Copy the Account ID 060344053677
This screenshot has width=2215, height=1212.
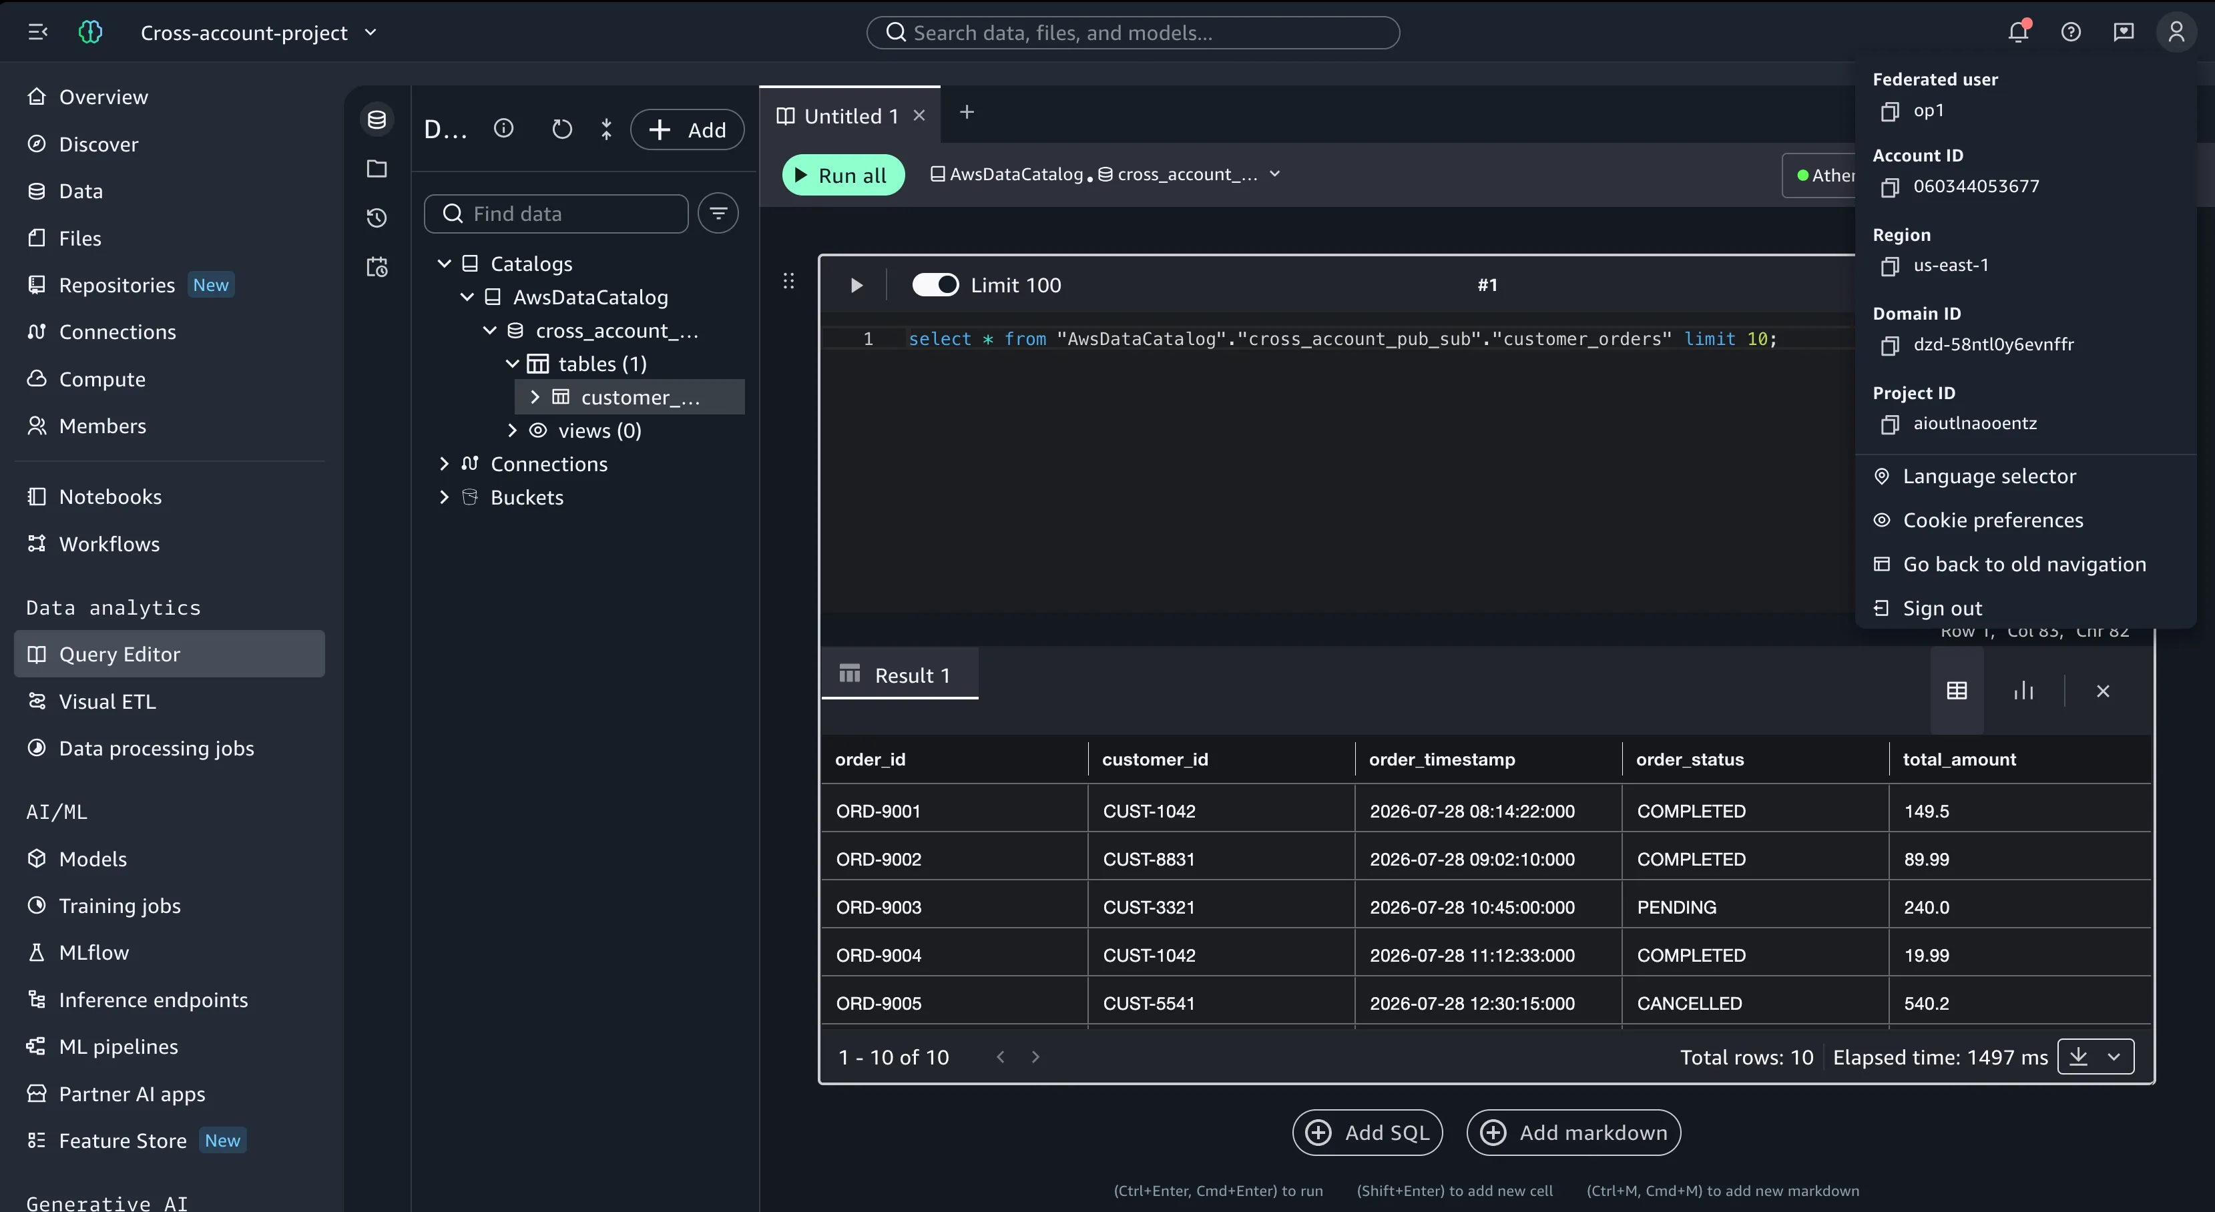(1889, 188)
